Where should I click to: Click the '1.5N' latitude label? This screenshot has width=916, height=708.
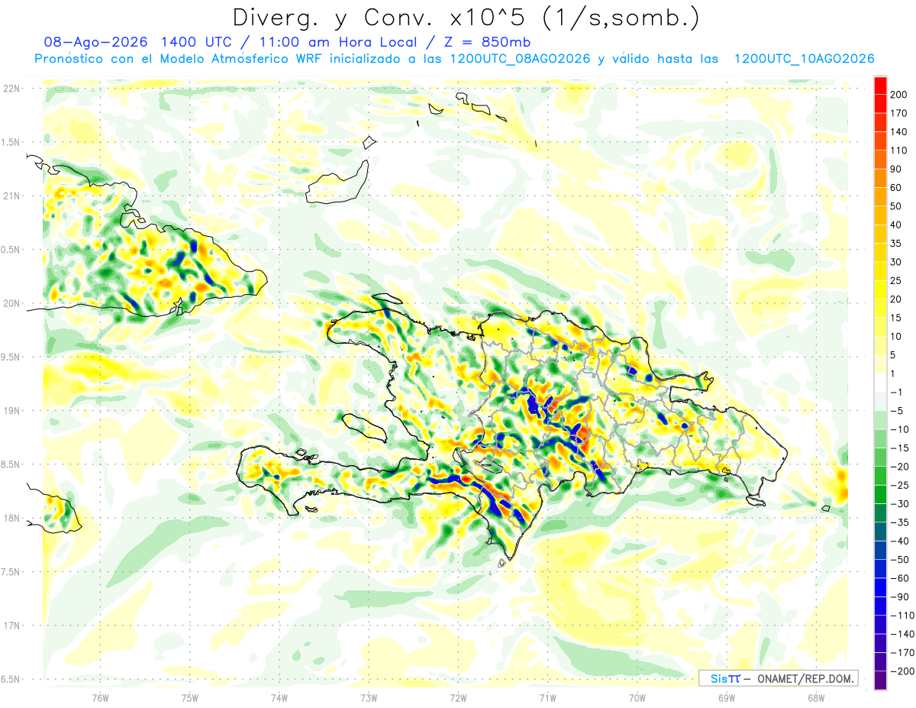coord(11,142)
